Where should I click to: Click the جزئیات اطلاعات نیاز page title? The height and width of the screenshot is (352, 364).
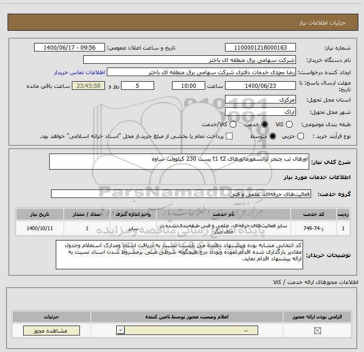coord(322,23)
